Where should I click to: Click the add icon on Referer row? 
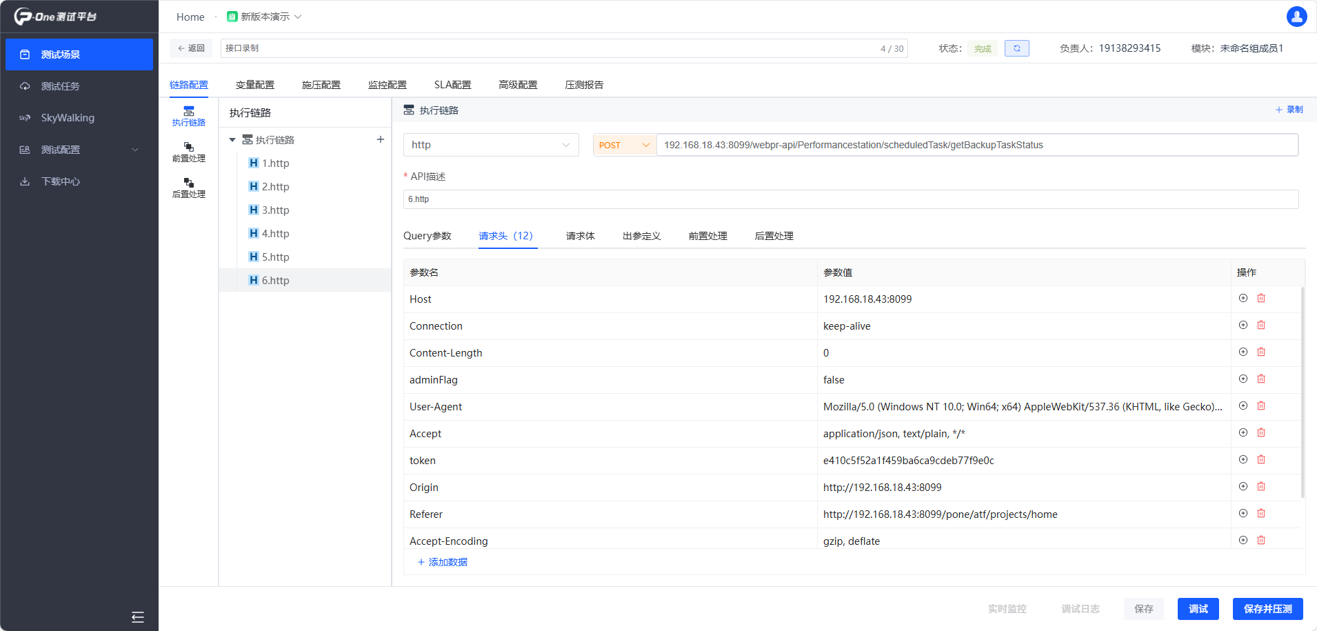click(1243, 513)
